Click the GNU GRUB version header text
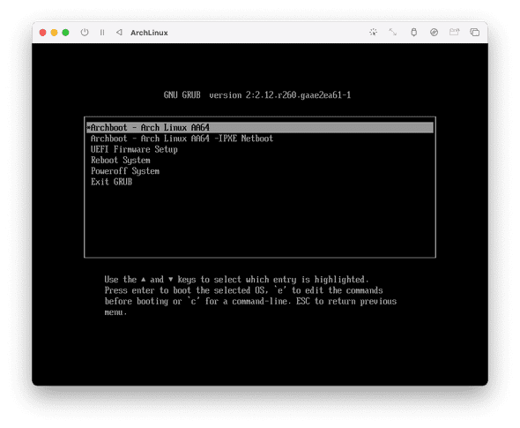Image resolution: width=520 pixels, height=428 pixels. [x=257, y=95]
